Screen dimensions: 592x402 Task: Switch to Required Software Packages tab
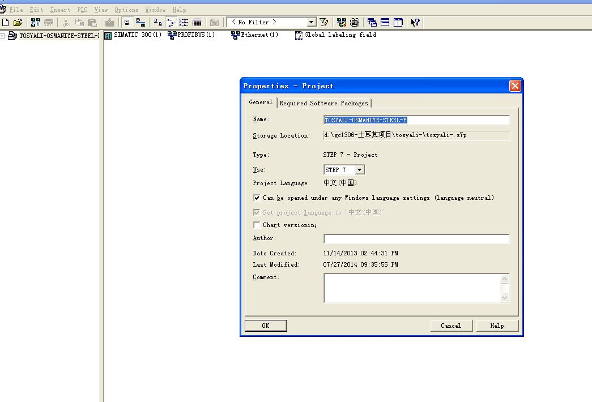[324, 103]
